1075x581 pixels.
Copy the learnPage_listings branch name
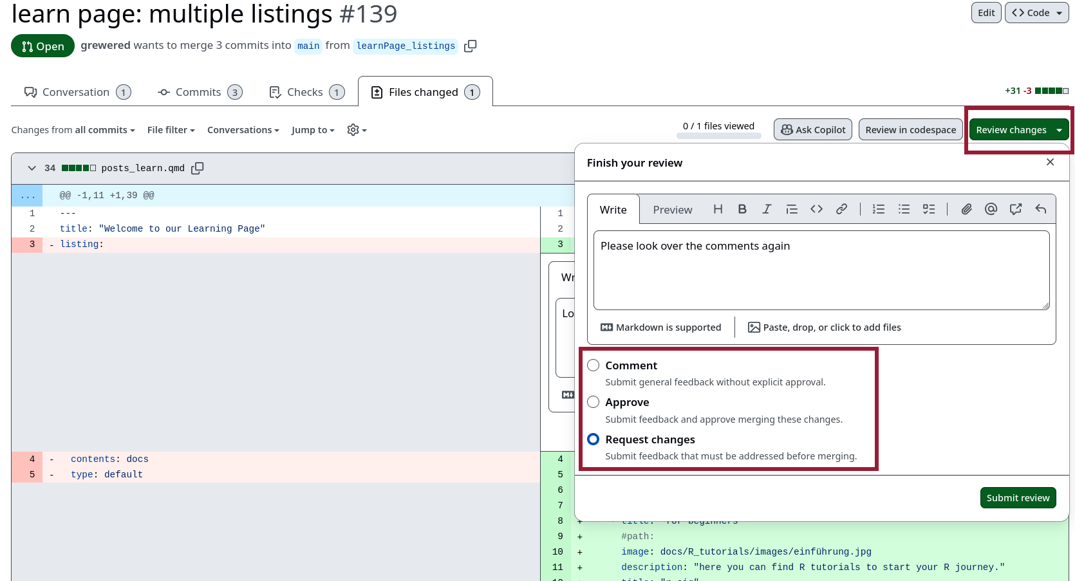471,46
